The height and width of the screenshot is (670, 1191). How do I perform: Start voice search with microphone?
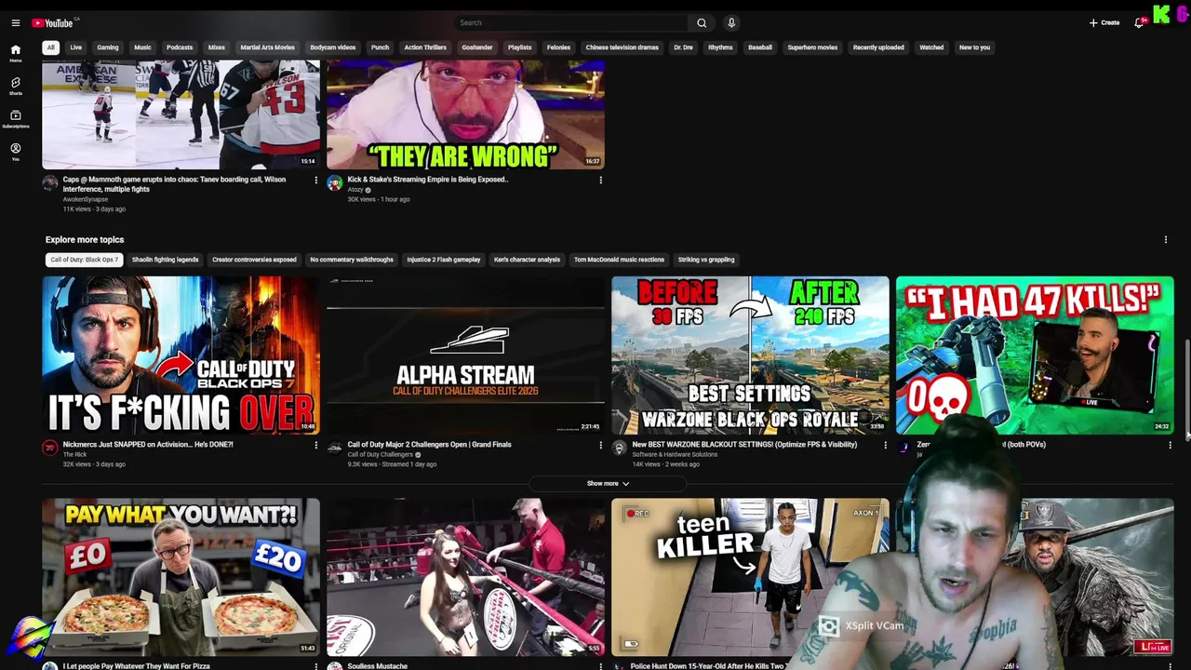[731, 23]
